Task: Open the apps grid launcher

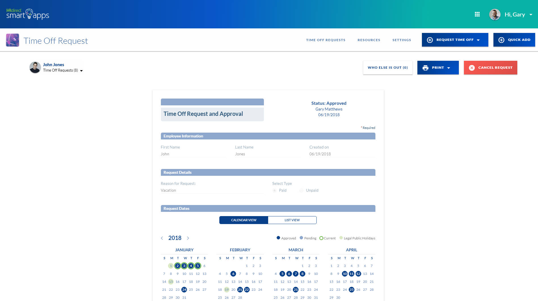Action: (477, 14)
